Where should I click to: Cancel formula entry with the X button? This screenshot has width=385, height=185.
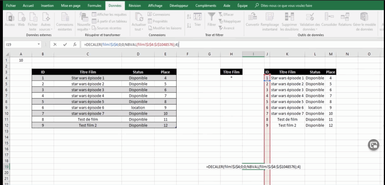coord(55,44)
